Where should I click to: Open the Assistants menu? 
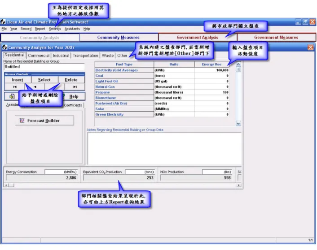[x=72, y=29]
